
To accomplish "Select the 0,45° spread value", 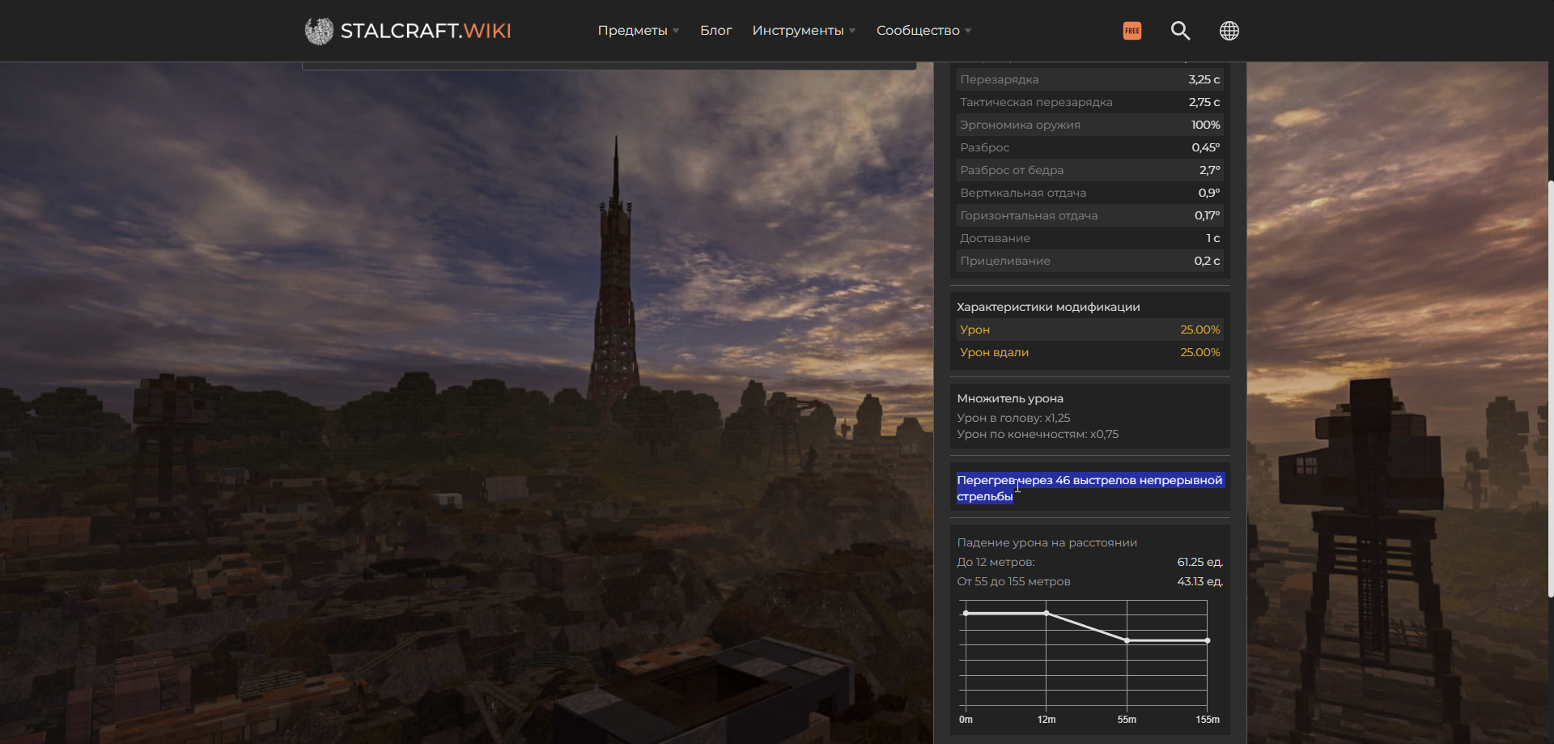I will click(x=1205, y=147).
